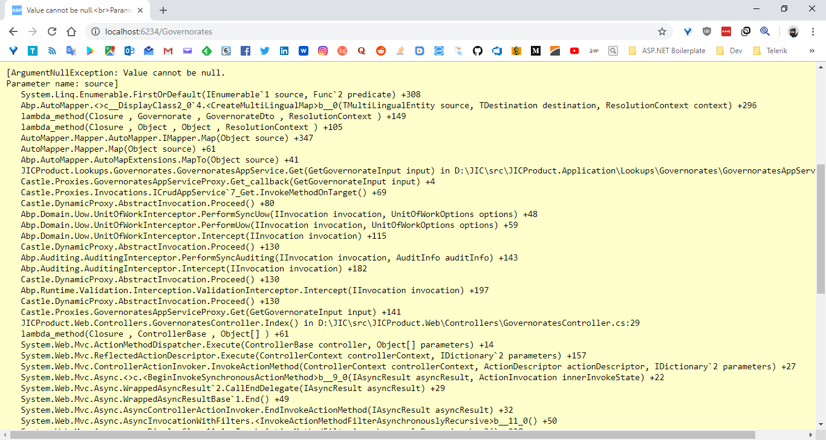Open the Stack Overflow bookmark

[400, 50]
